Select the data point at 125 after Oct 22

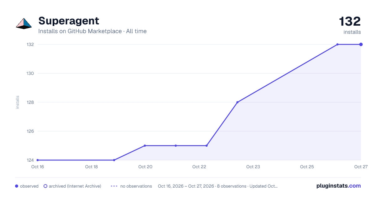tap(206, 146)
